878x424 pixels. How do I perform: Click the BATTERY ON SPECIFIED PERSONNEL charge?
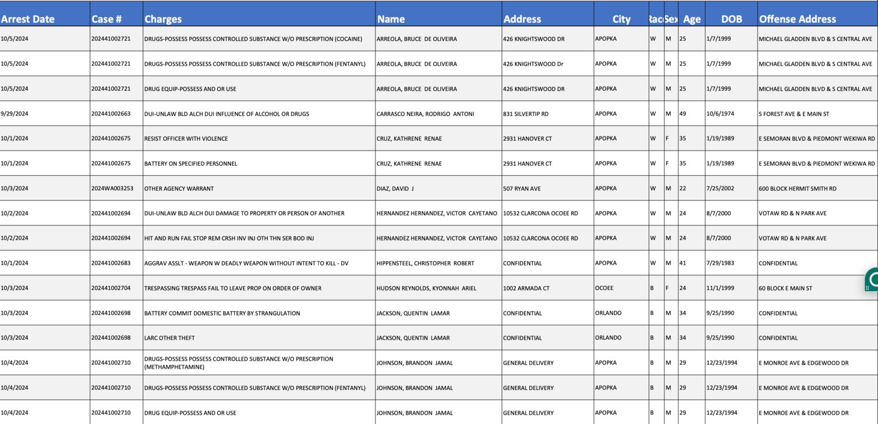(259, 163)
